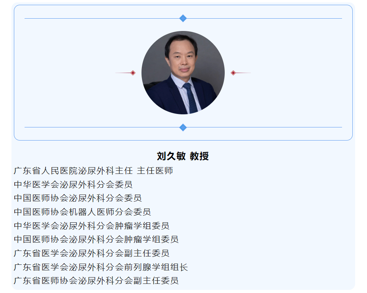Screen dimensions: 367x293
Task: Select the 广东省人民医院泌尿外科主任 text
Action: (x=73, y=171)
